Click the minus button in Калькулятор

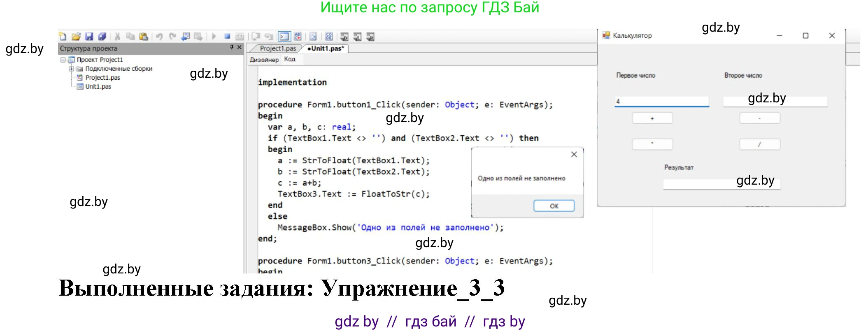tap(760, 118)
